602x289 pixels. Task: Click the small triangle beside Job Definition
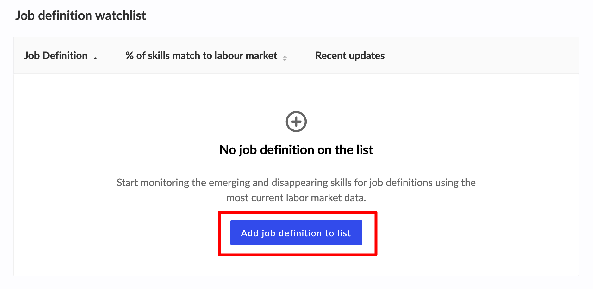pos(95,58)
